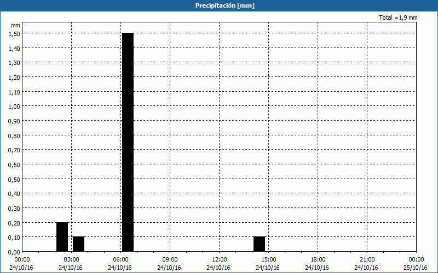This screenshot has width=438, height=273.
Task: Click the 12:00 time label
Action: [x=220, y=260]
